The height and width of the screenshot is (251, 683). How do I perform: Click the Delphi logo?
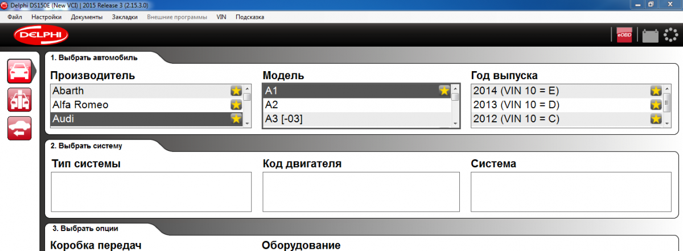(40, 35)
